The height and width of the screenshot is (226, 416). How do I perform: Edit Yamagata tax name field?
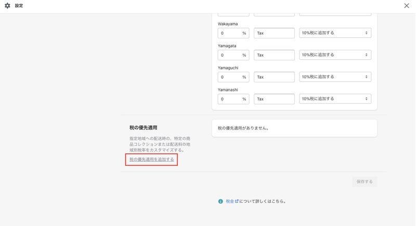(274, 55)
